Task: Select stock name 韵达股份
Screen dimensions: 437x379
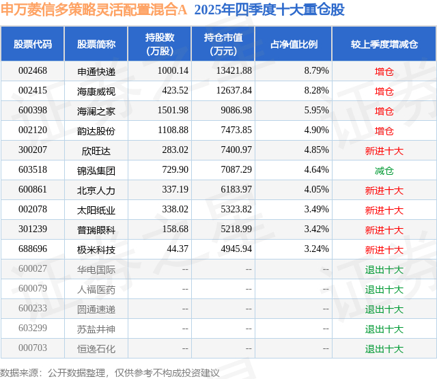Action: tap(96, 131)
